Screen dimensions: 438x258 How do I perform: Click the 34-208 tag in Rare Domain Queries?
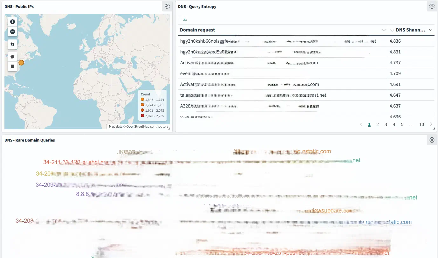(24, 221)
